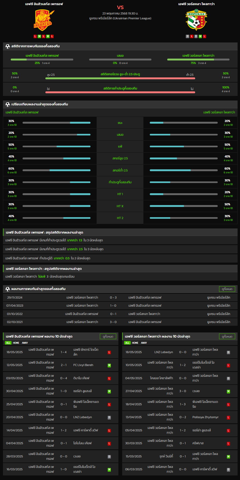This screenshot has width=240, height=480.
Task: Click the 02/10/2021 head-to-head match row
Action: [120, 322]
